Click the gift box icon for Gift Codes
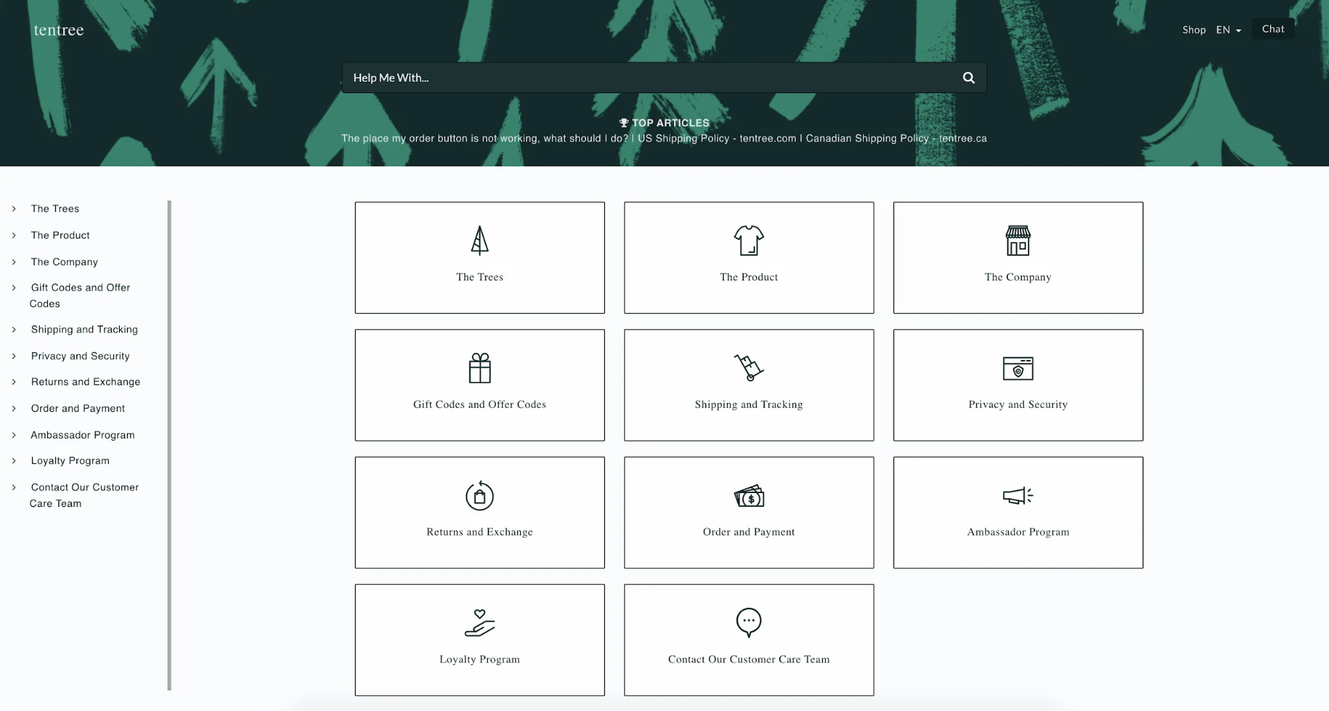This screenshot has height=711, width=1329. click(x=479, y=368)
